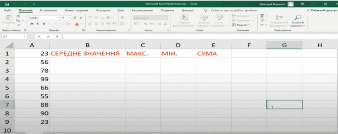Switch to the Макет сторінки tab
338x134 pixels.
(x=77, y=10)
